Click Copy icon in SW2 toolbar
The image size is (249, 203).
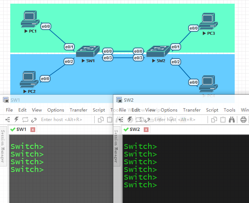[214, 120]
